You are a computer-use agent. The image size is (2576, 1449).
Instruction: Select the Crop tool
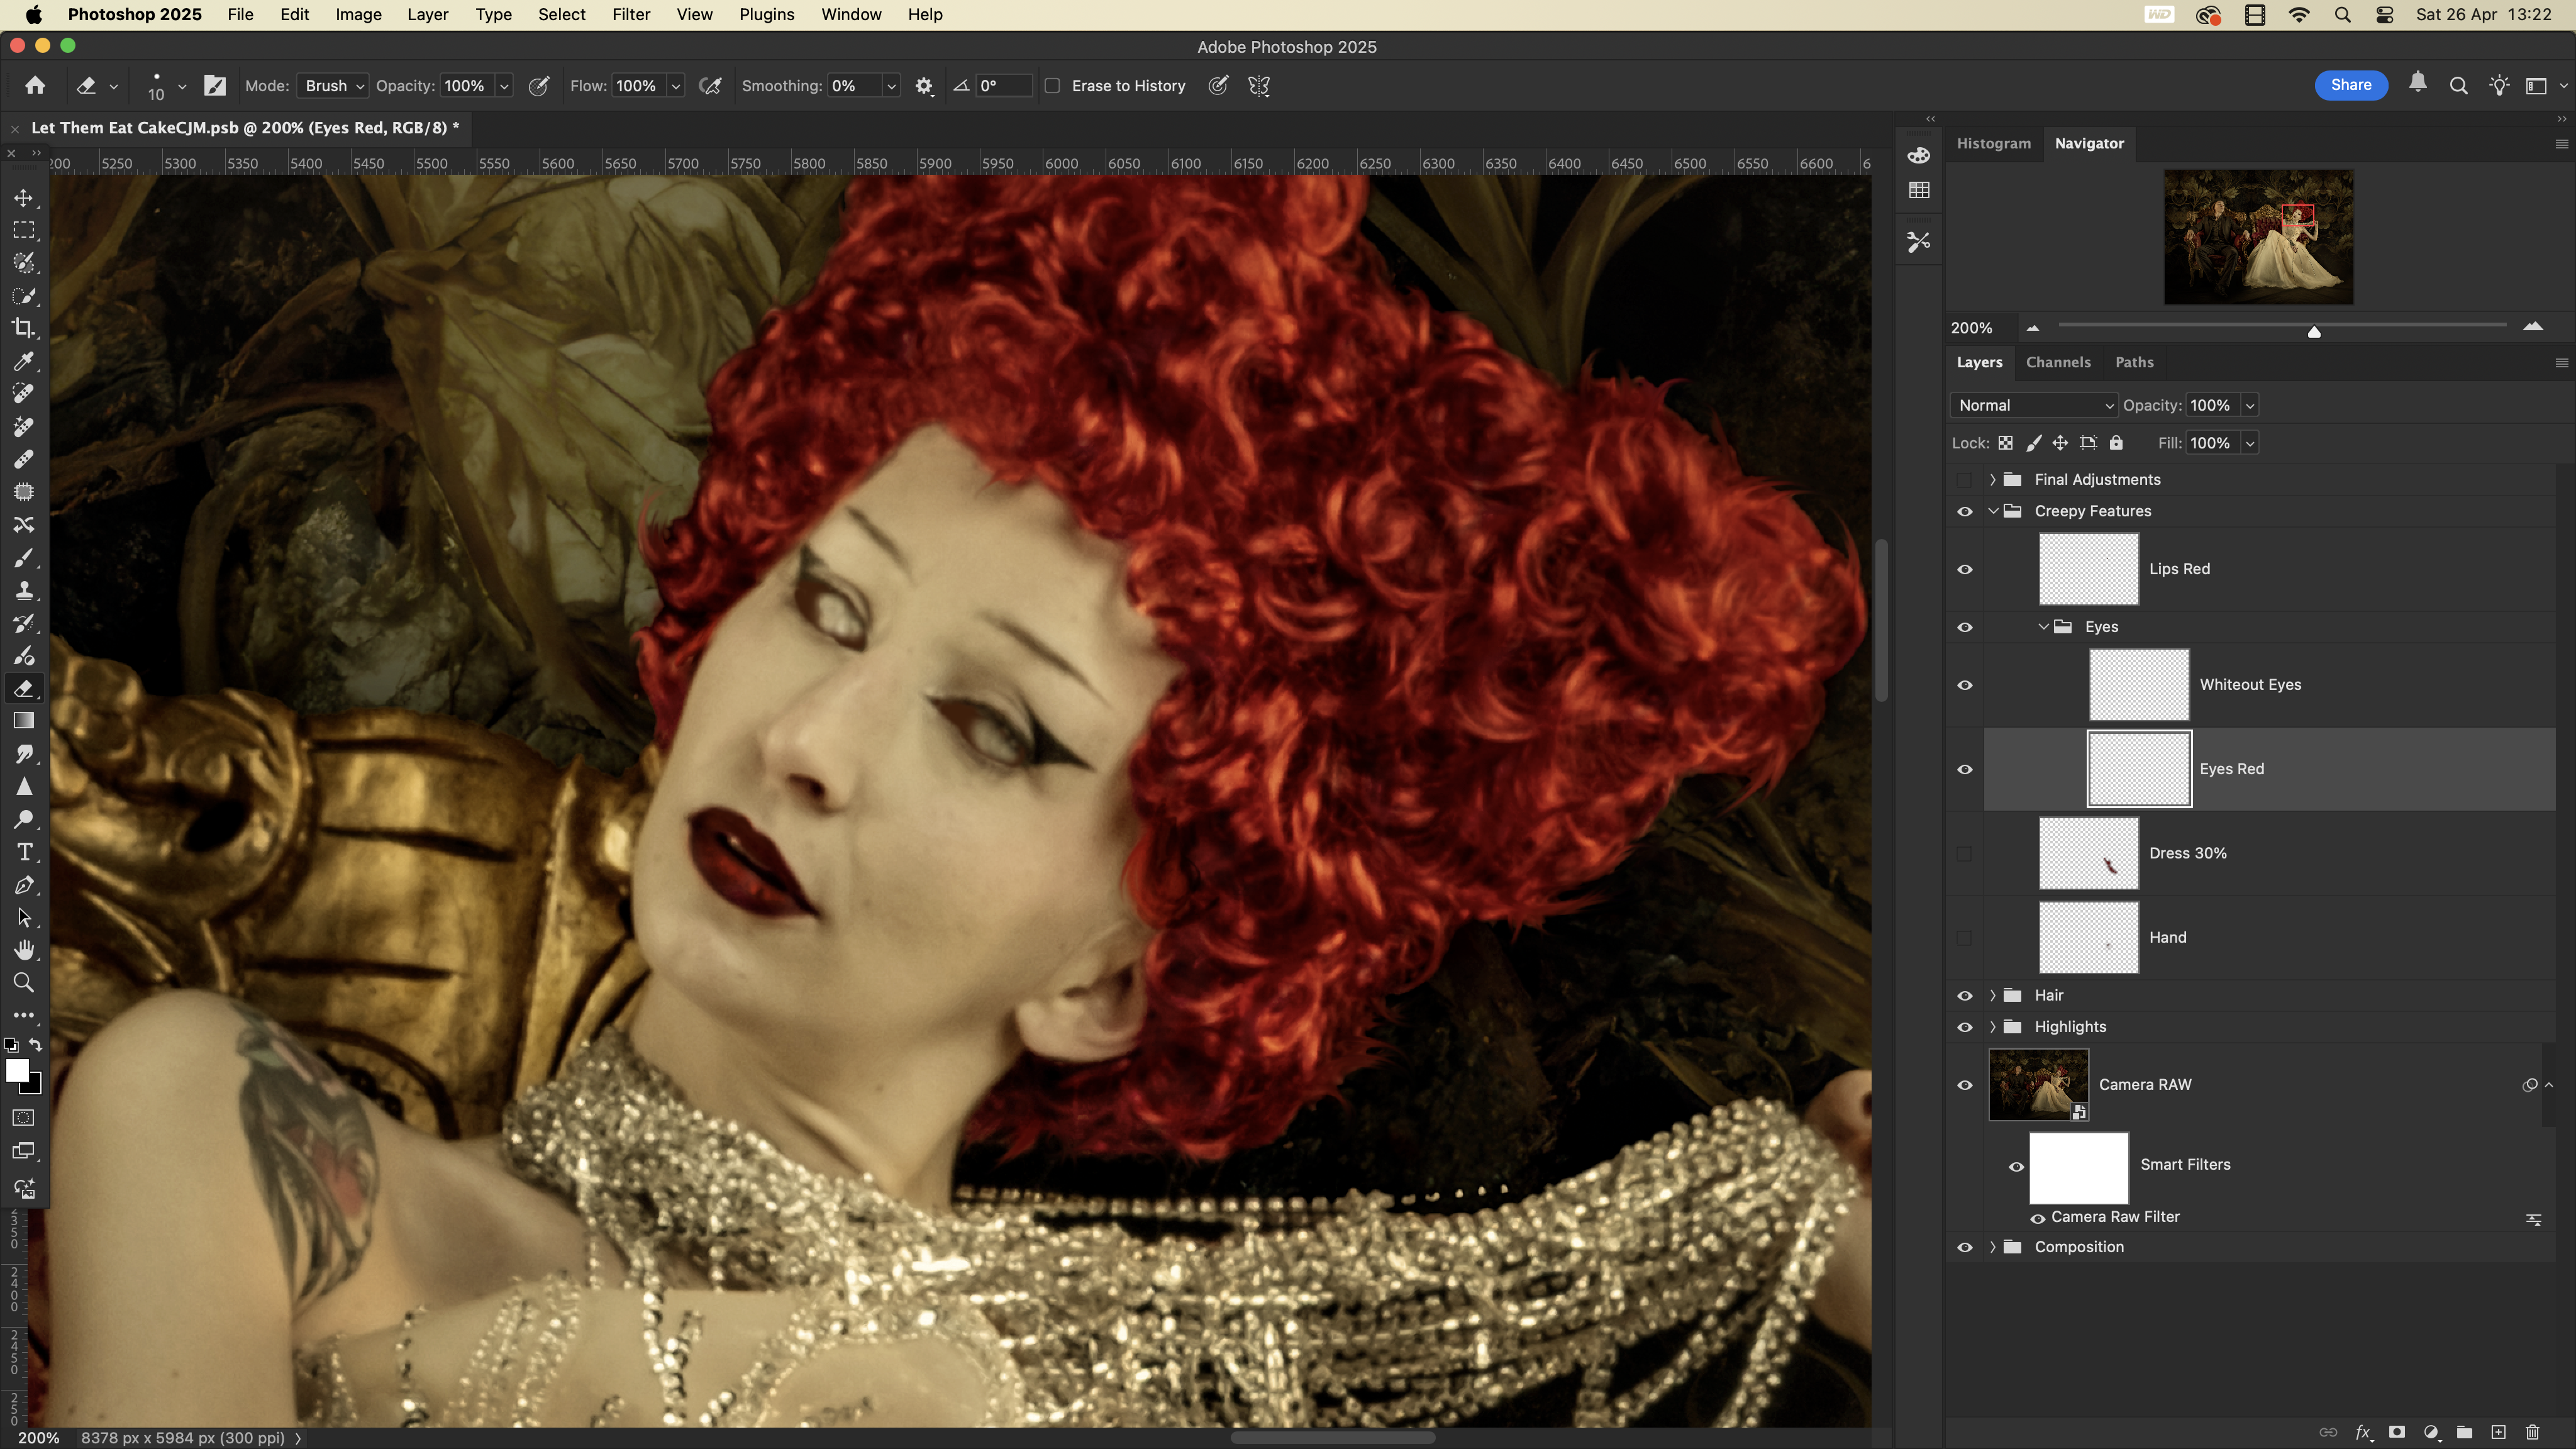(x=24, y=328)
